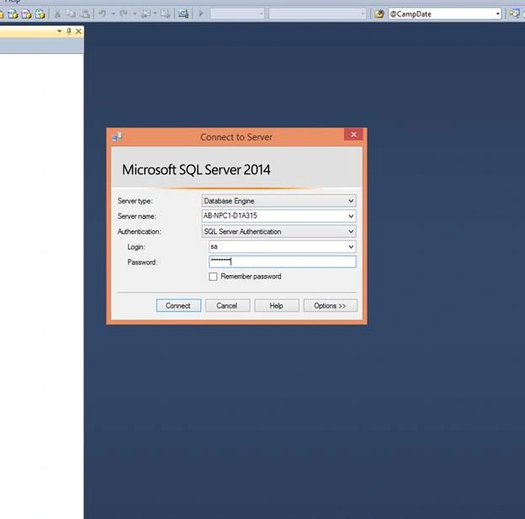Click the Activity Monitor toolbar icon
The height and width of the screenshot is (519, 525).
[183, 14]
